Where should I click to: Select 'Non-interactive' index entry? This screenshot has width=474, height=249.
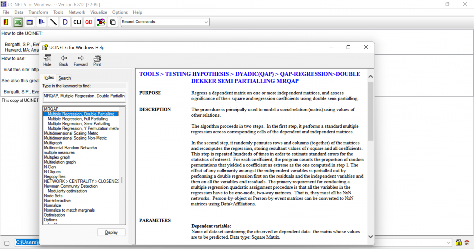[57, 201]
